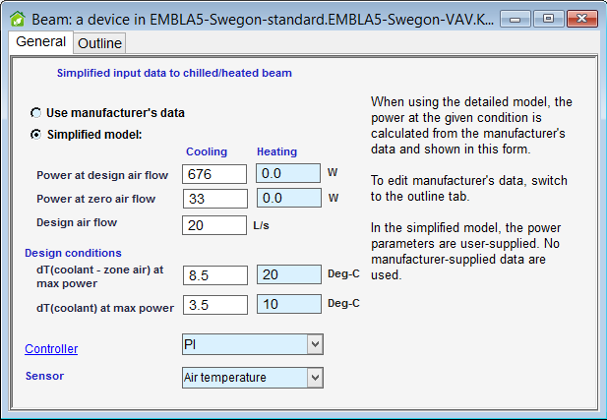
Task: Click the L/s unit label
Action: (261, 225)
